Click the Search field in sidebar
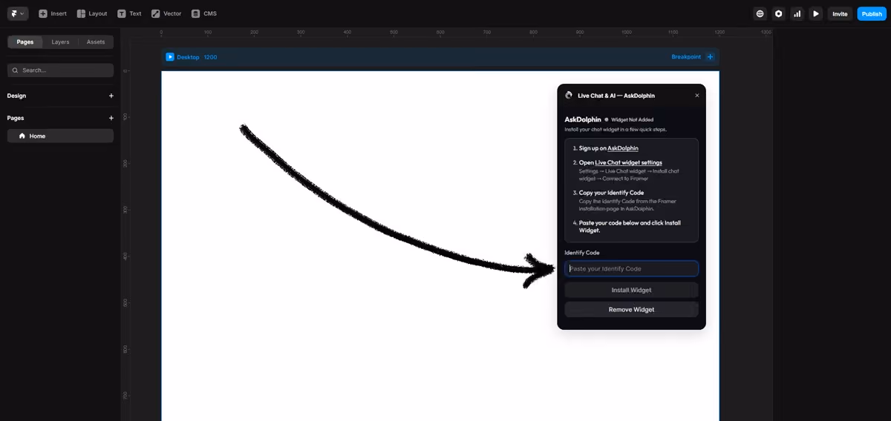Image resolution: width=891 pixels, height=421 pixels. 60,70
